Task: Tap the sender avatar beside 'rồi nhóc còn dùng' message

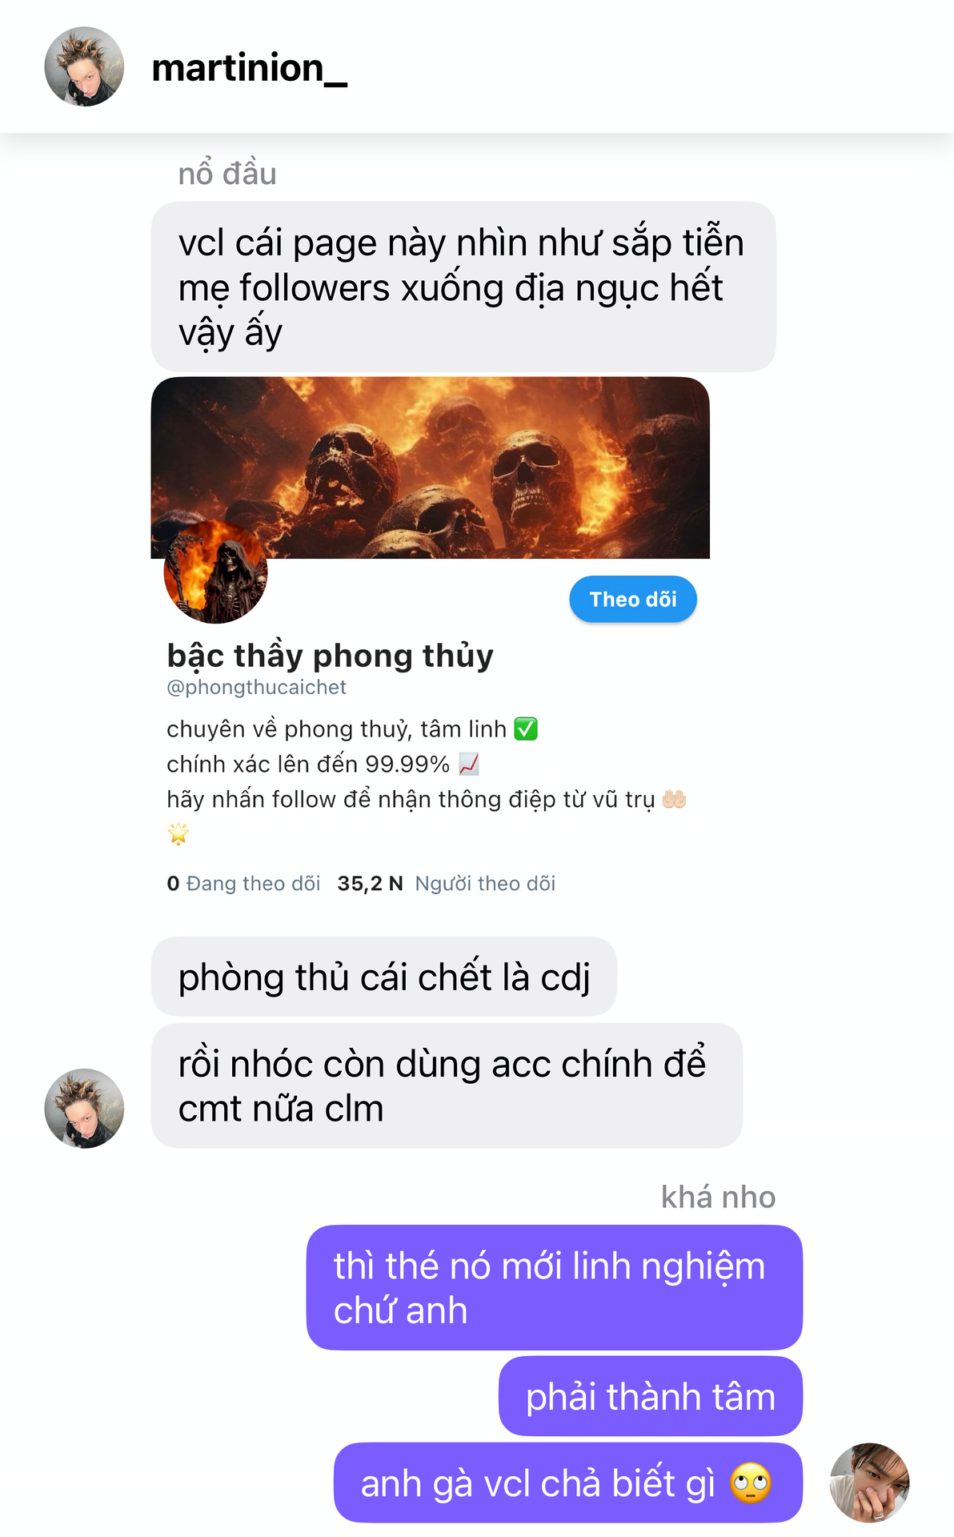Action: tap(84, 1109)
